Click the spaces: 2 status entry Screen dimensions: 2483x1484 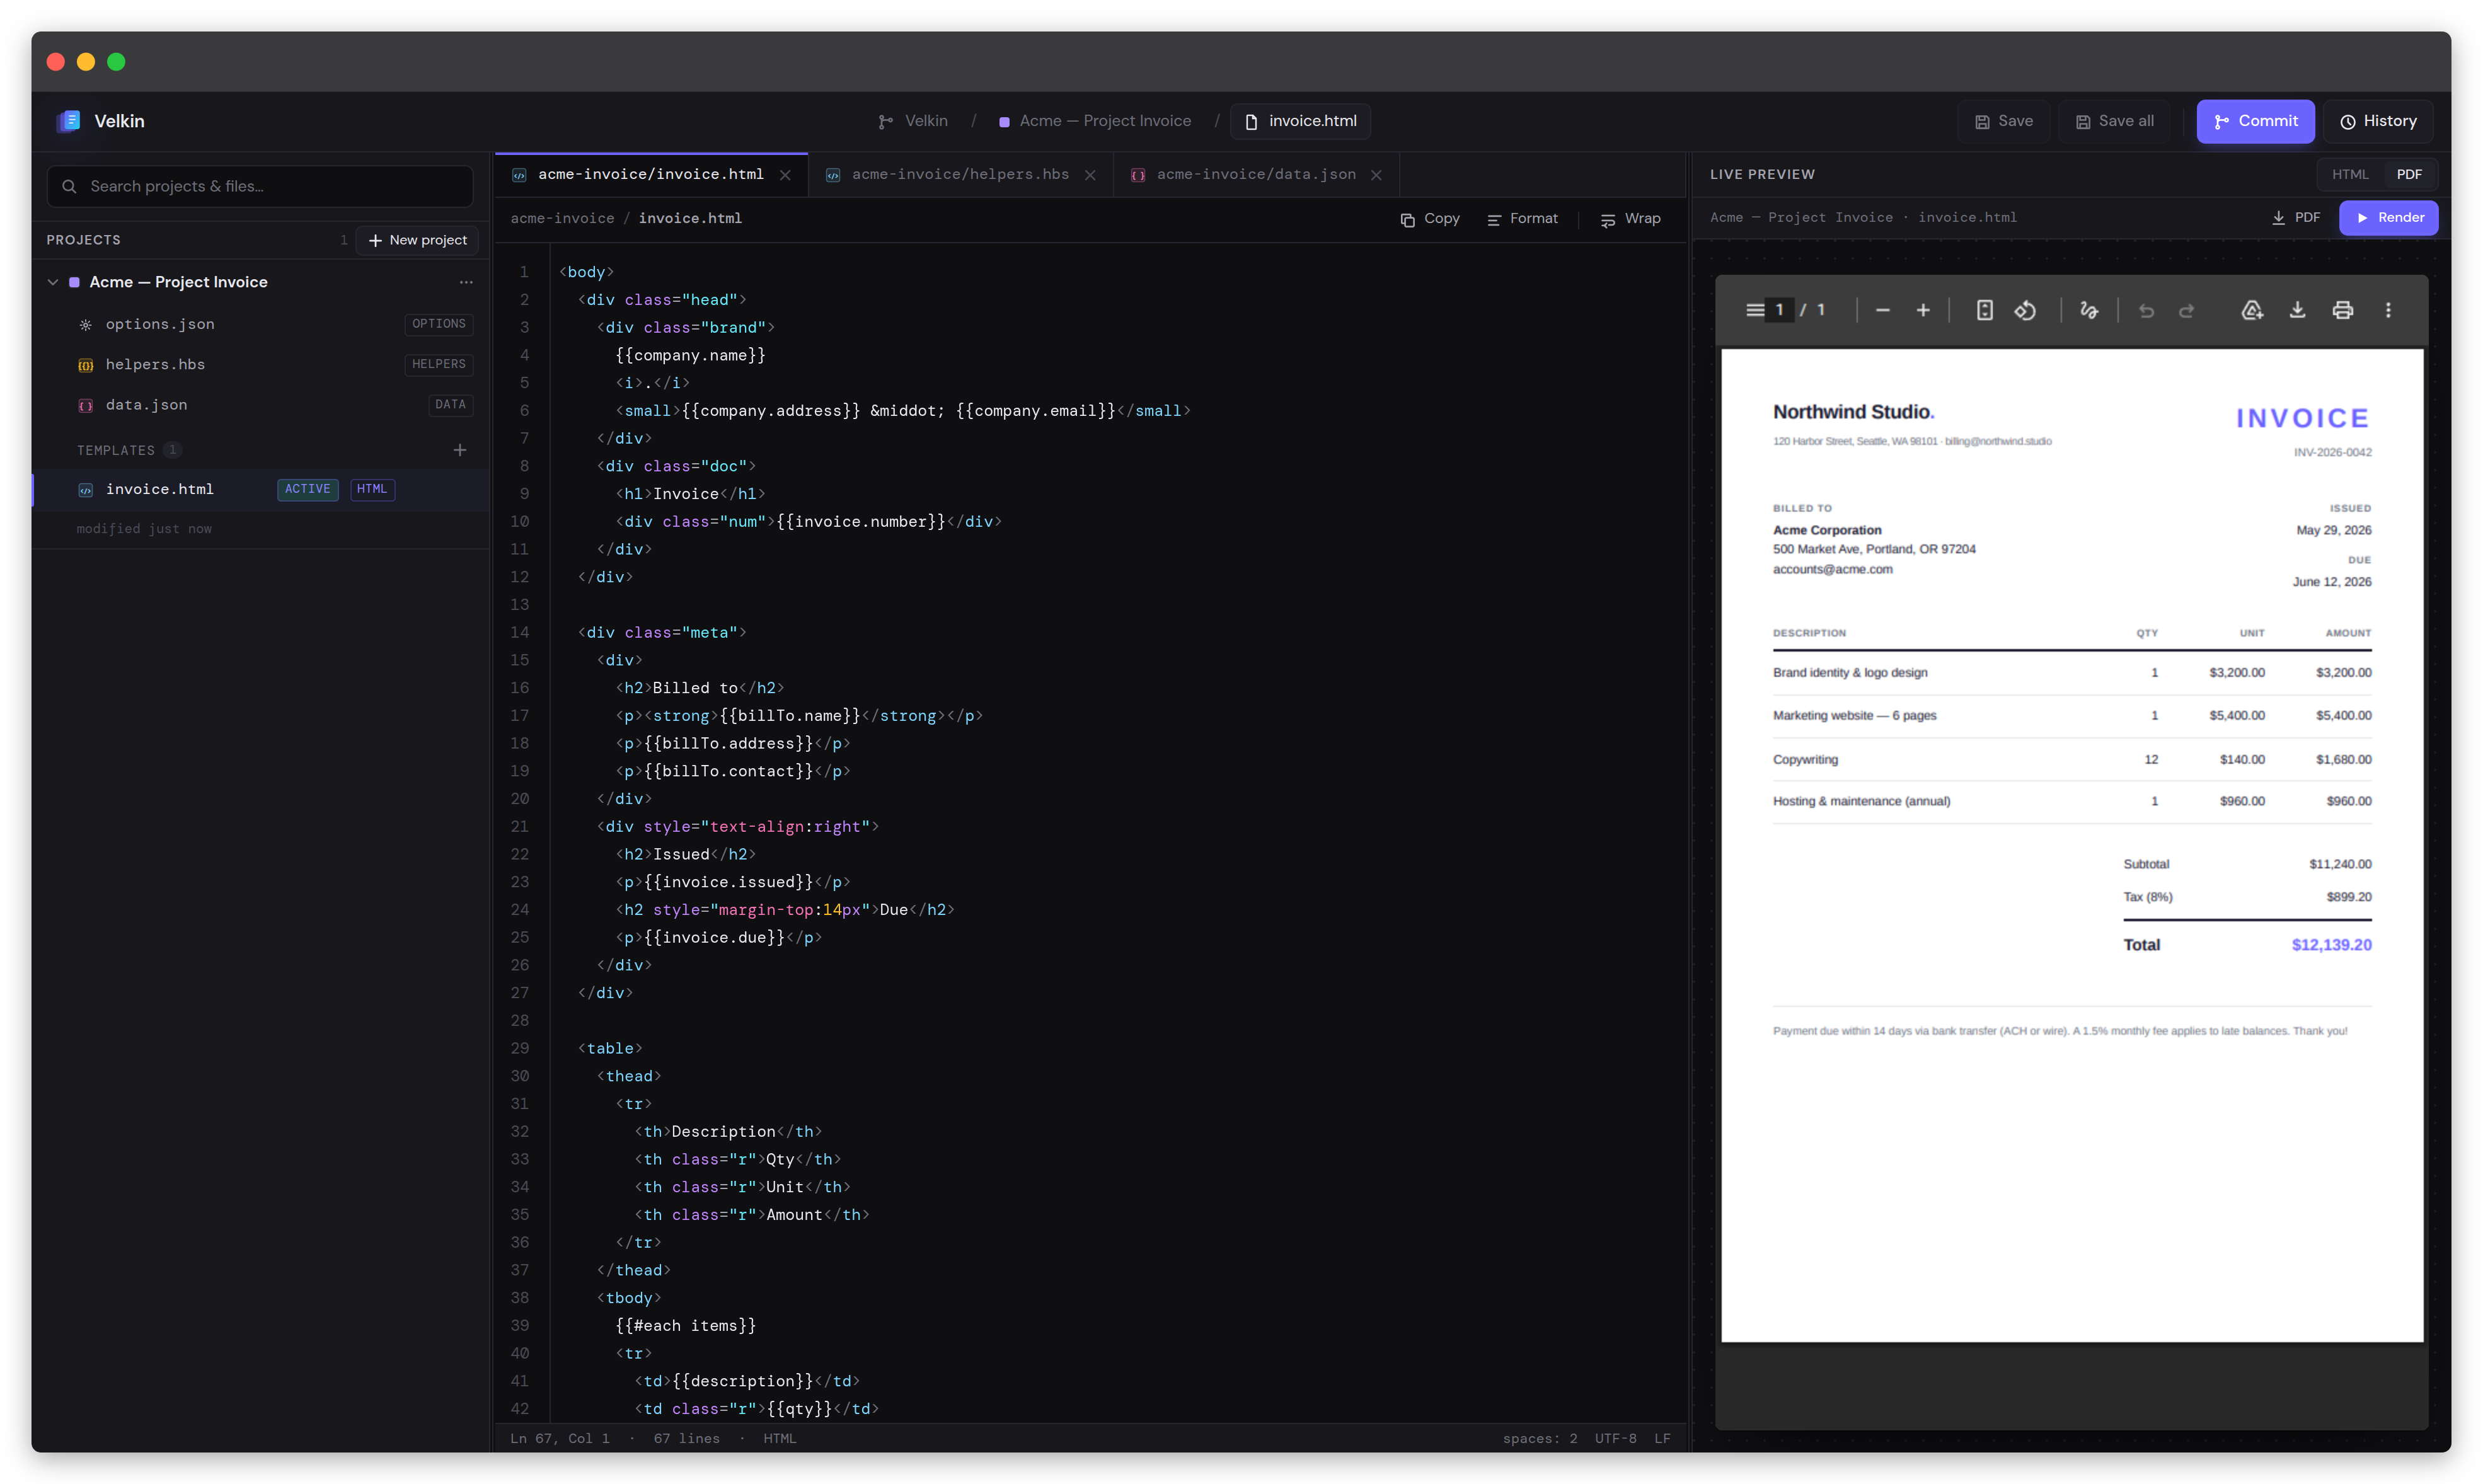(1540, 1438)
